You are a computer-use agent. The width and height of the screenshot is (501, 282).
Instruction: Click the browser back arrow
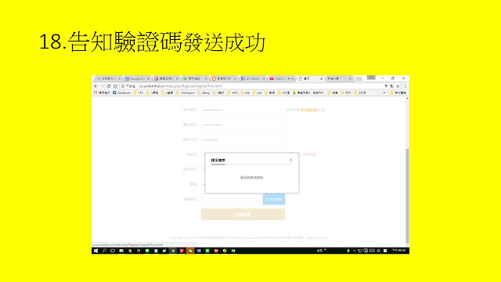(x=96, y=86)
